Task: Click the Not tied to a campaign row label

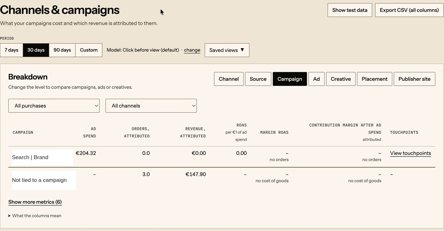Action: point(39,180)
